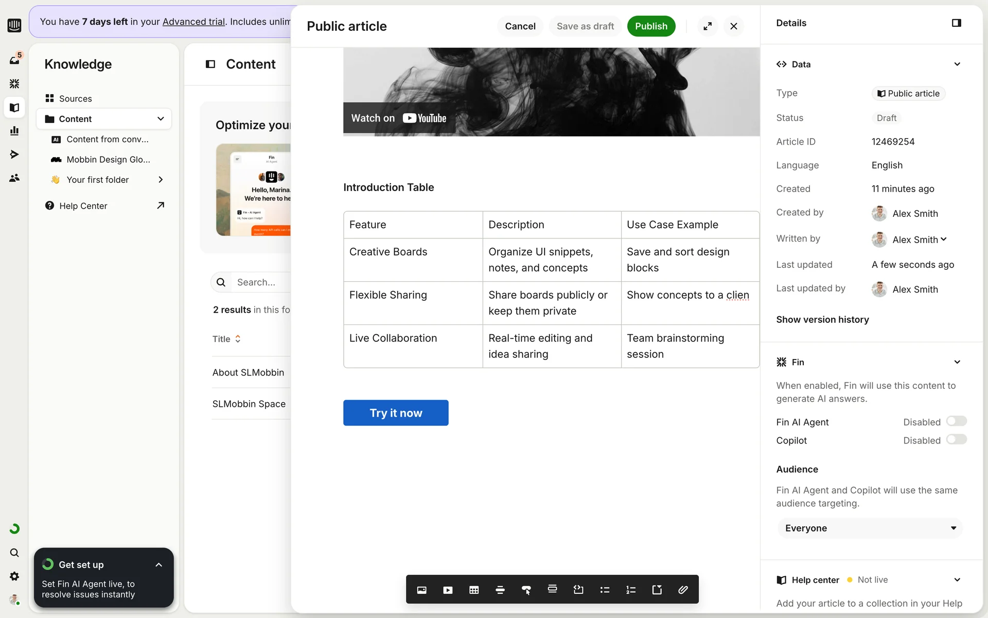Add a numbered list from the toolbar
The image size is (988, 618).
(x=631, y=590)
